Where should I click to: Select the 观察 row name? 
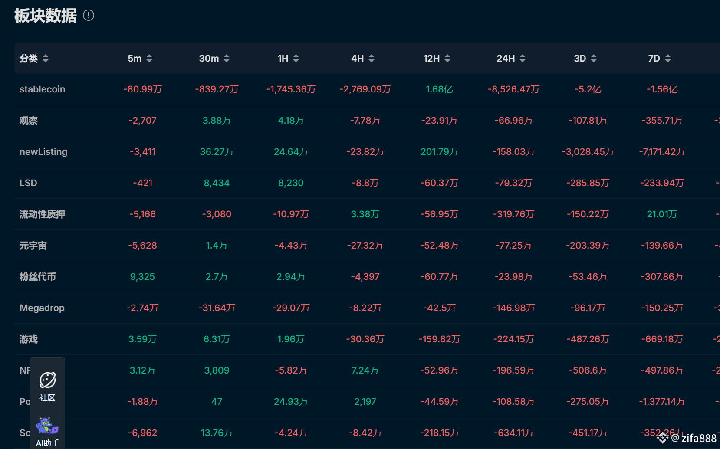pos(29,121)
